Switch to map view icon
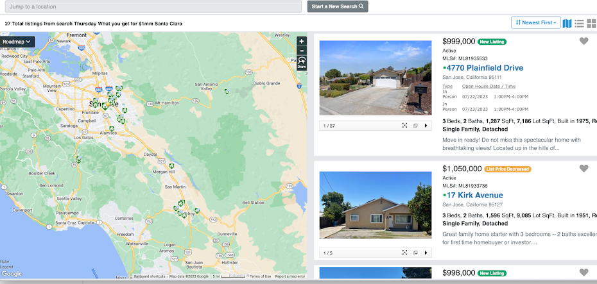Screen dimensions: 597x284 (567, 23)
